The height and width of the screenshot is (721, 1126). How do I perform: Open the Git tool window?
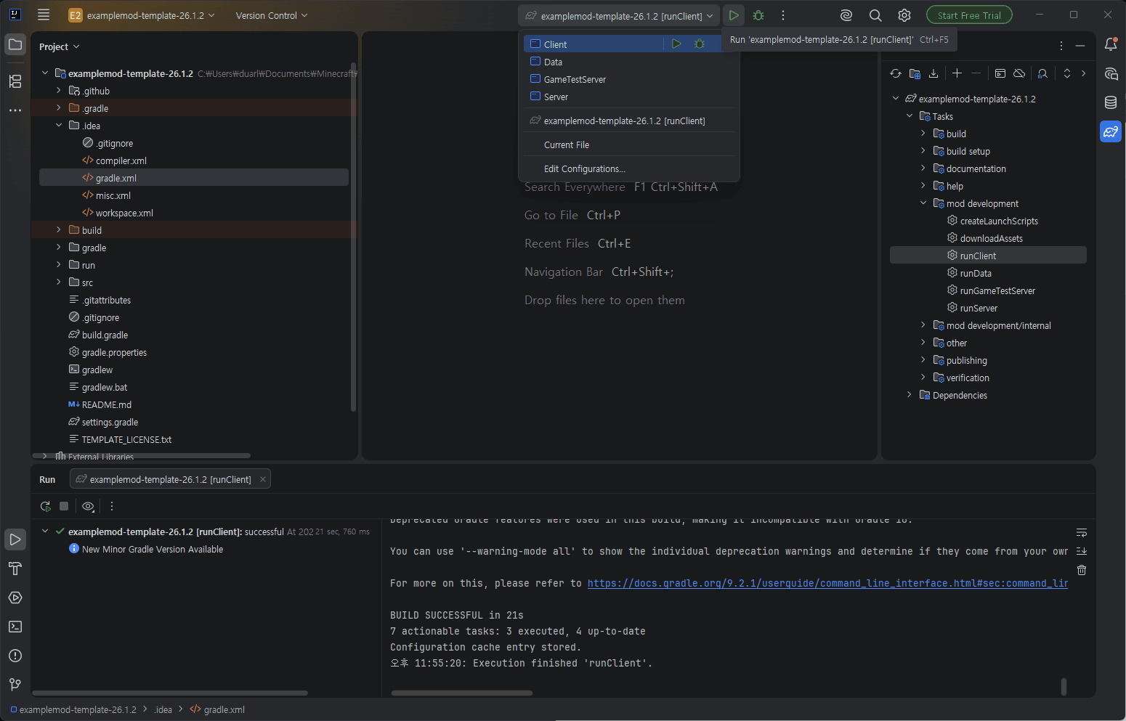(15, 685)
